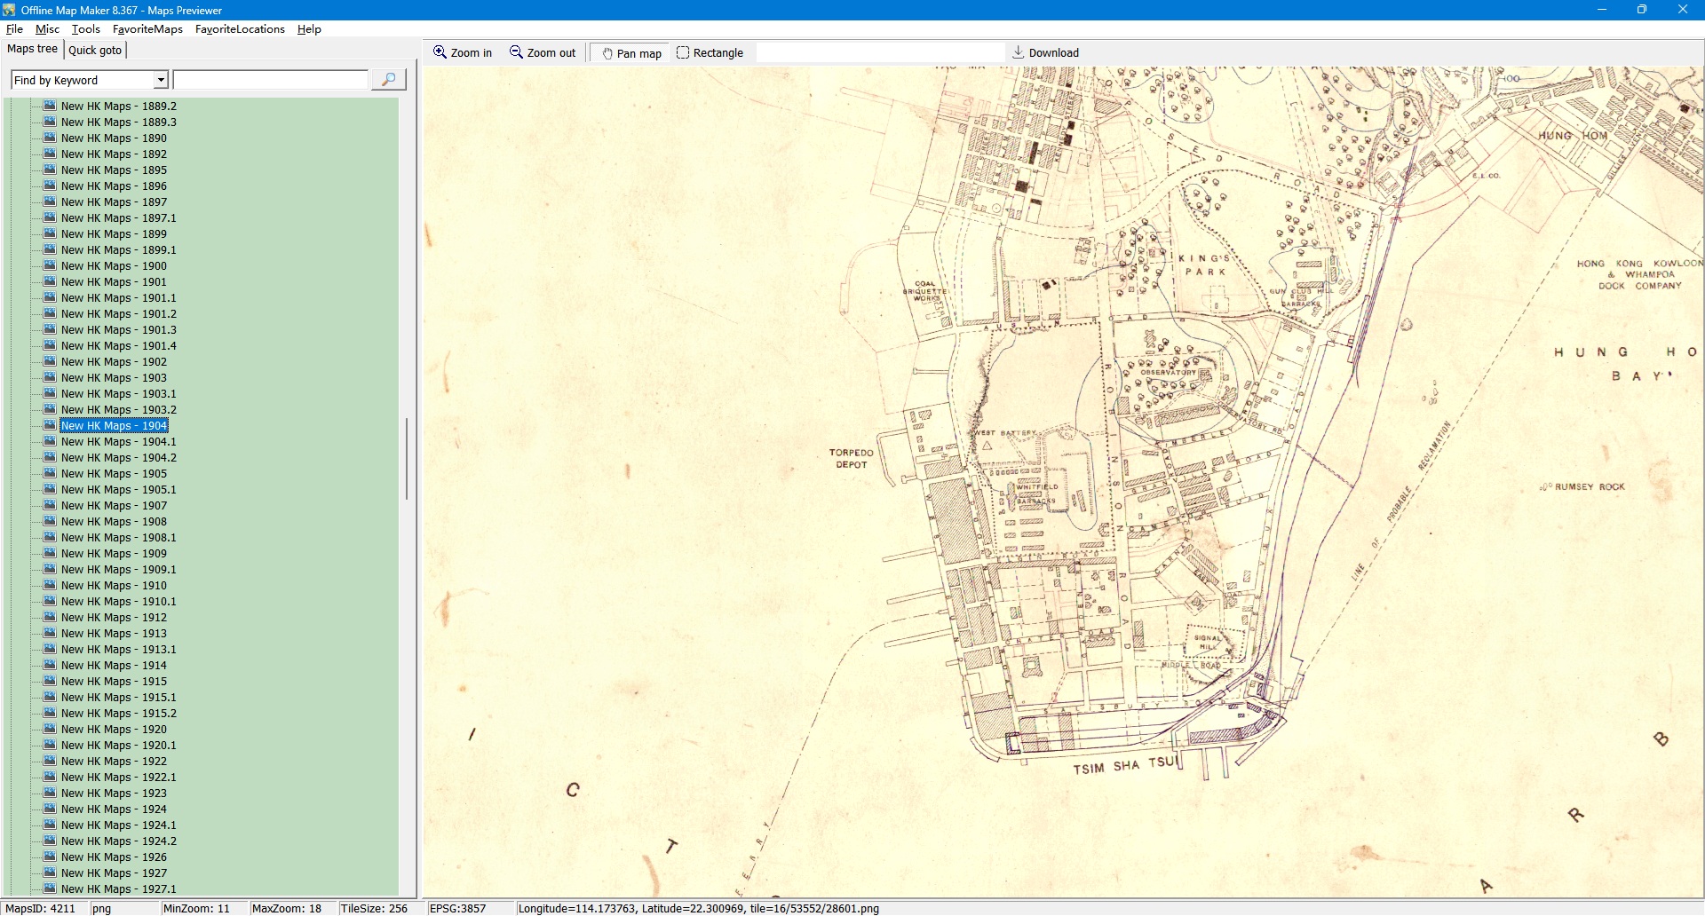Open the File menu
This screenshot has width=1705, height=916.
[14, 29]
